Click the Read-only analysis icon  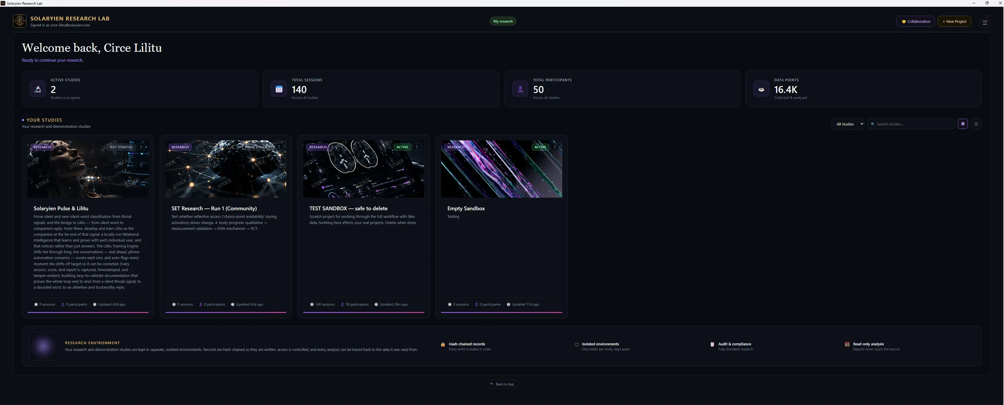pyautogui.click(x=847, y=344)
